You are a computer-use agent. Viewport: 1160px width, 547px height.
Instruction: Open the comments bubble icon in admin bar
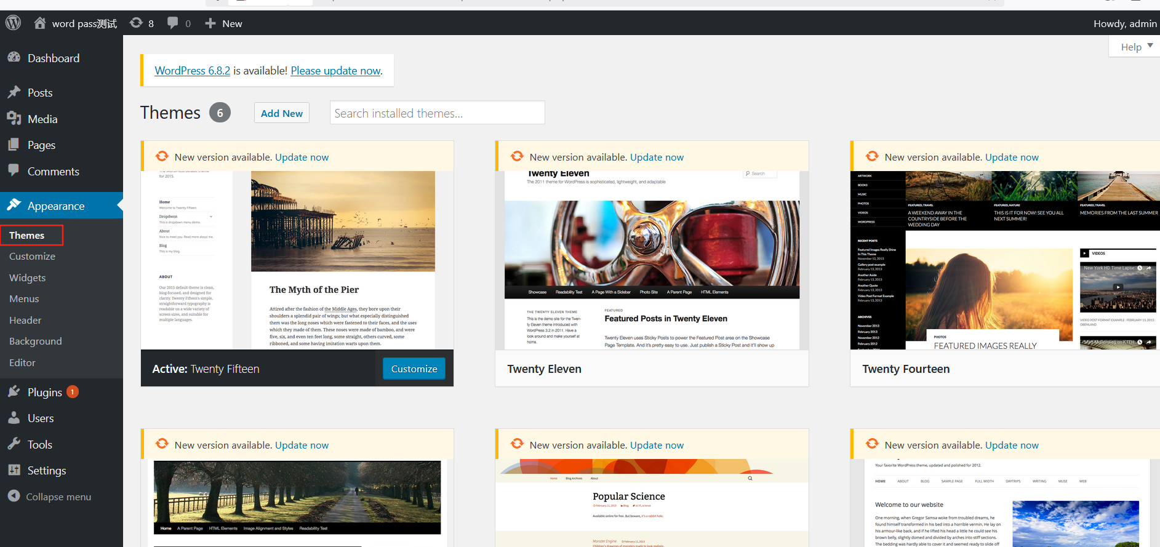click(x=173, y=23)
